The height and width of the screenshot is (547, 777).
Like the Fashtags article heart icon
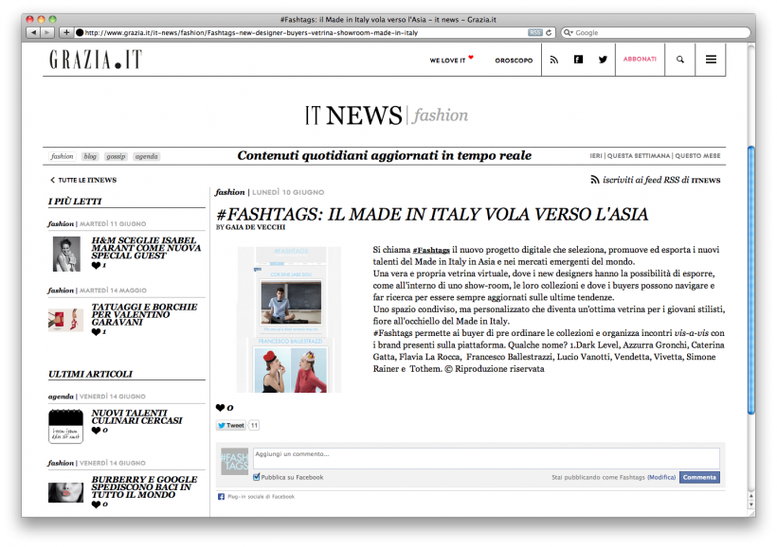[221, 408]
